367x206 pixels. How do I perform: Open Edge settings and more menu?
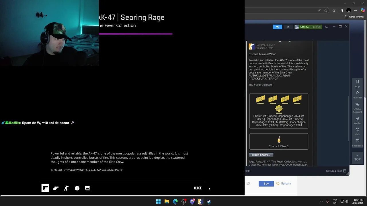[x=356, y=10]
